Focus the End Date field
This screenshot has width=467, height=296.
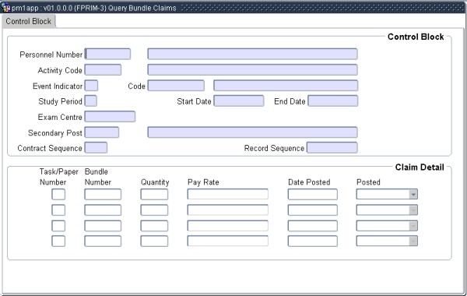click(x=332, y=100)
